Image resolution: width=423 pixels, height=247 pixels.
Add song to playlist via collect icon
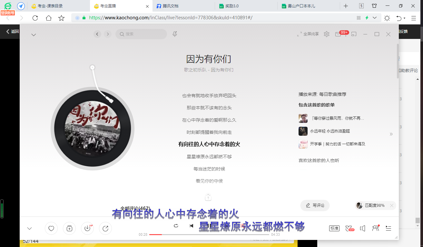point(69,228)
